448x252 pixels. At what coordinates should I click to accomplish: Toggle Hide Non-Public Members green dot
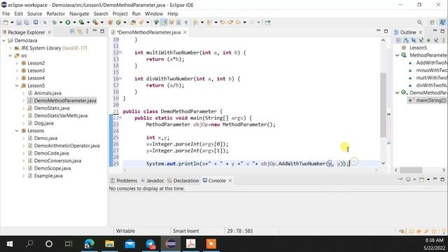click(x=428, y=41)
